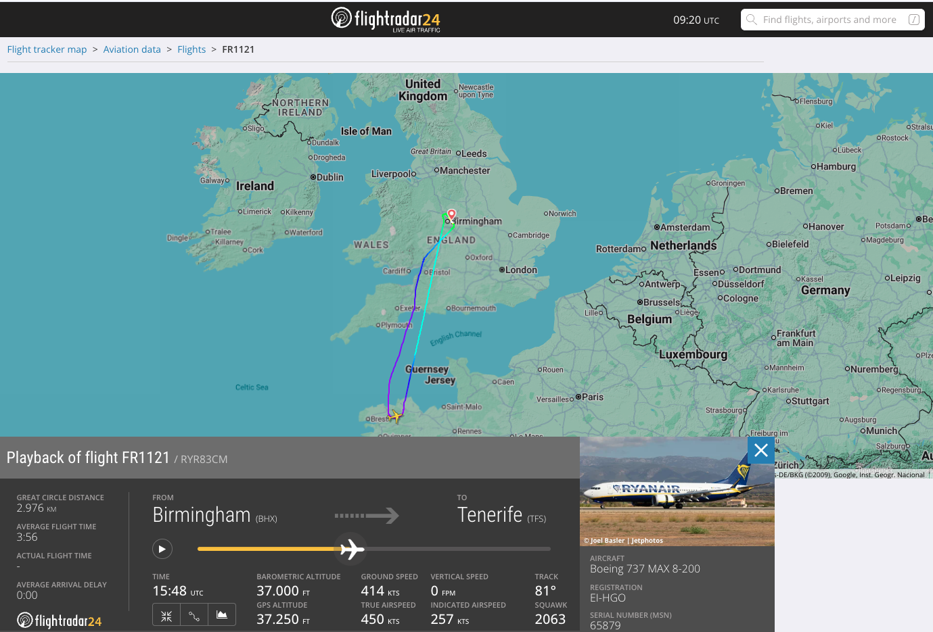Click the Tenerife destination airport name

click(x=490, y=515)
